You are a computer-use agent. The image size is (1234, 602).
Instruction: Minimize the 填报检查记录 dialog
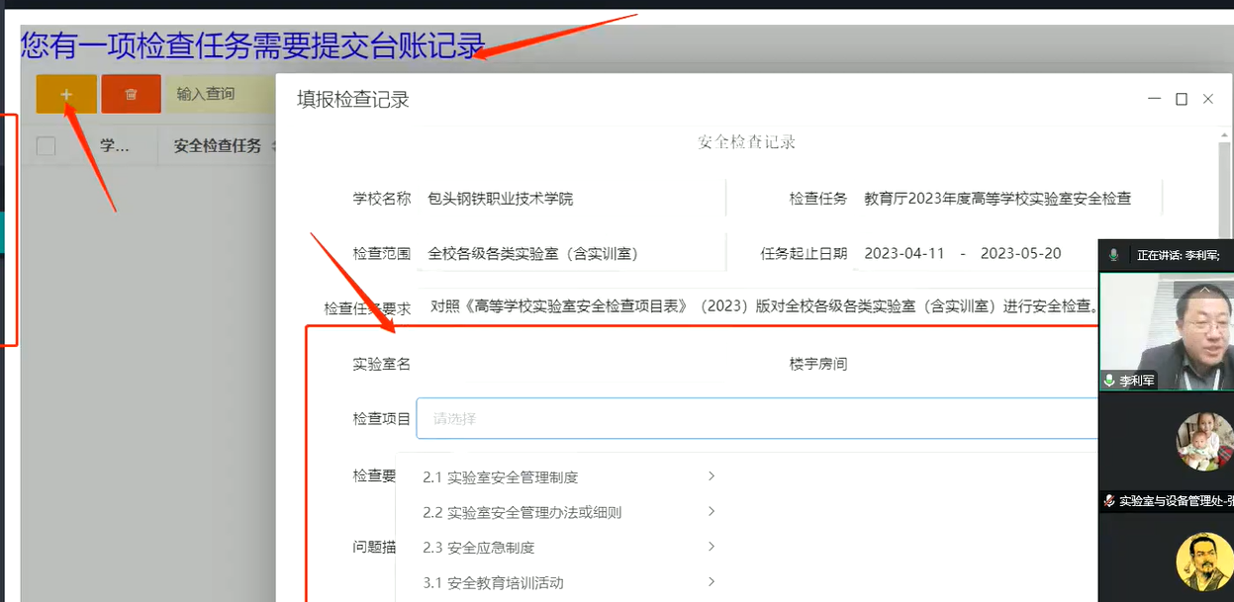click(x=1154, y=99)
